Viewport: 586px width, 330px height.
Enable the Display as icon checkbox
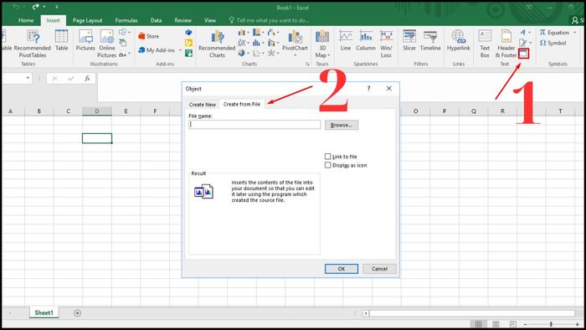click(x=328, y=165)
